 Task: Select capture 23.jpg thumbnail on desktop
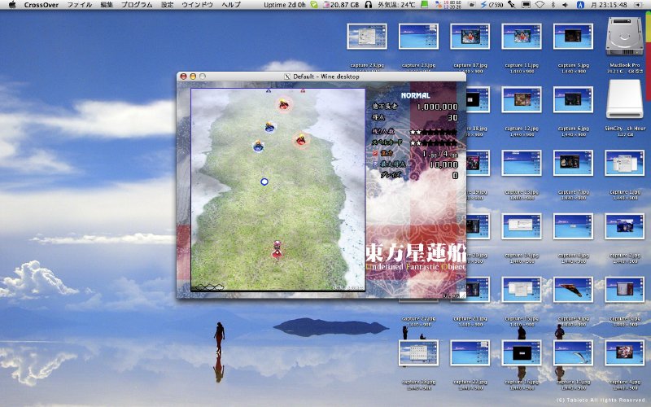pyautogui.click(x=418, y=37)
